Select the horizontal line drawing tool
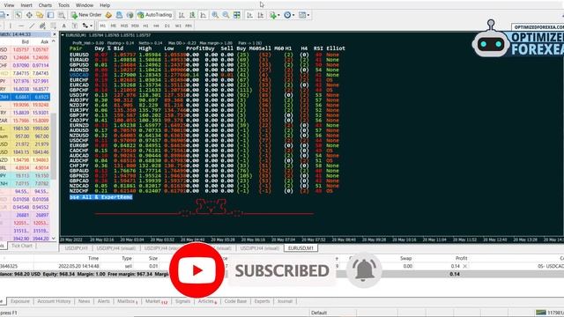The image size is (564, 317). [x=21, y=26]
